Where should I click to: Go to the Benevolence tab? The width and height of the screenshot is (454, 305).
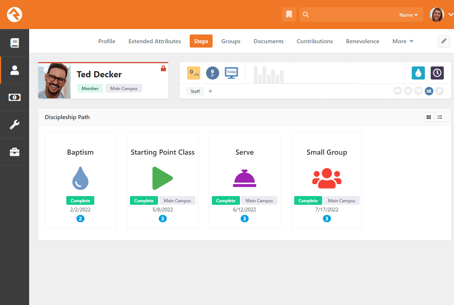(363, 41)
